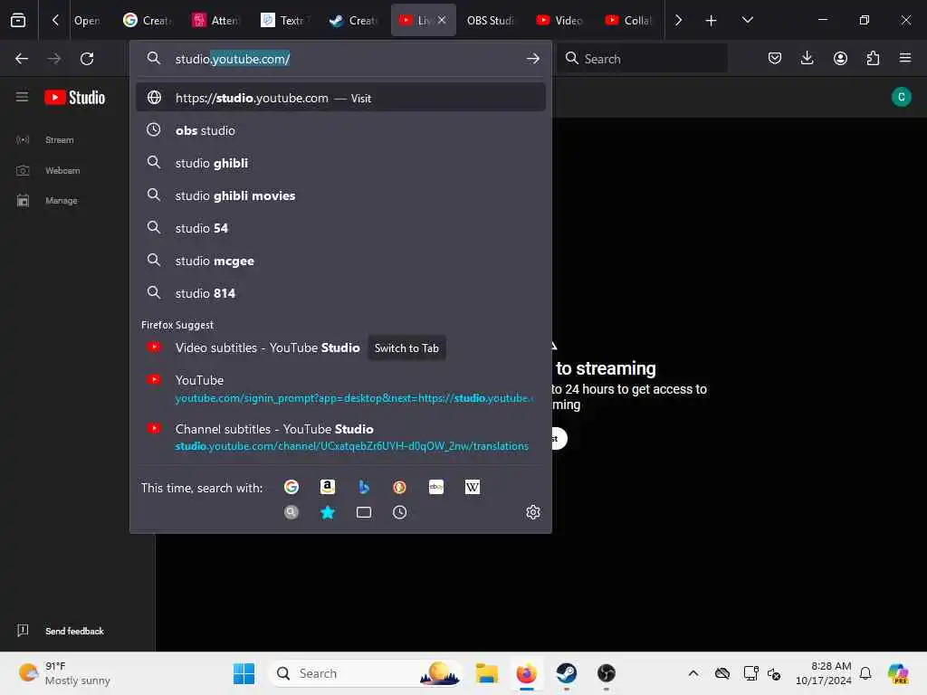Click the Switch to Tab button
Image resolution: width=927 pixels, height=695 pixels.
point(406,348)
